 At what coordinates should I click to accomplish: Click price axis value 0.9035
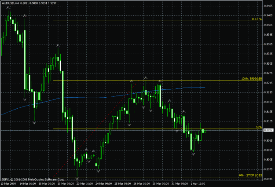point(268,150)
